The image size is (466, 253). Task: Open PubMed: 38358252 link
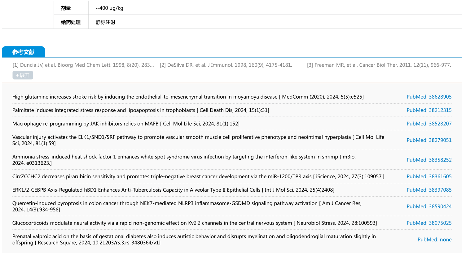pyautogui.click(x=429, y=160)
